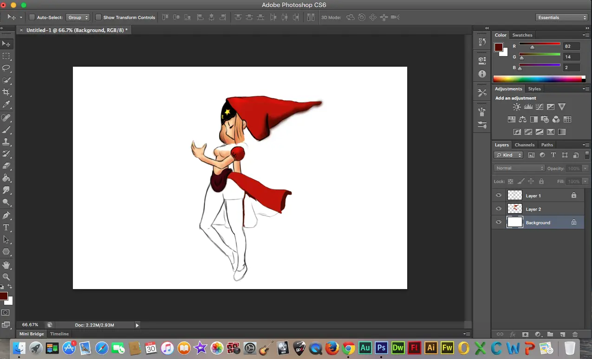Switch to the Channels tab
592x359 pixels.
click(x=525, y=145)
